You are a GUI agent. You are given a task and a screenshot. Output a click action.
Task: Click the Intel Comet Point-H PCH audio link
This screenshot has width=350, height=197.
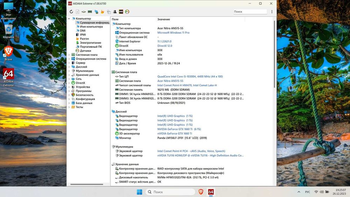tap(191, 151)
